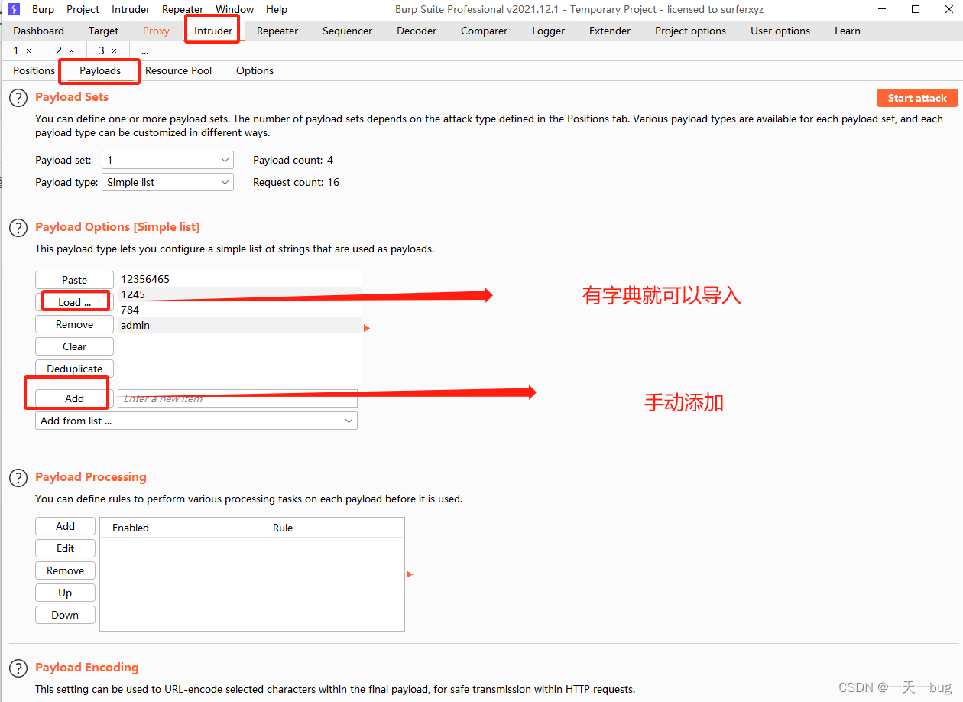
Task: Open help for Payload Sets
Action: pos(18,98)
